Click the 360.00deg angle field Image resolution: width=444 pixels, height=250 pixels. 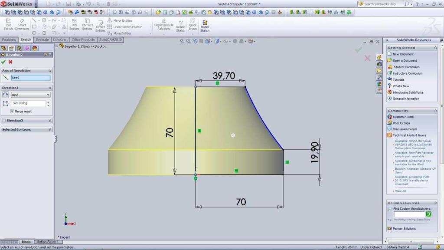(x=28, y=103)
